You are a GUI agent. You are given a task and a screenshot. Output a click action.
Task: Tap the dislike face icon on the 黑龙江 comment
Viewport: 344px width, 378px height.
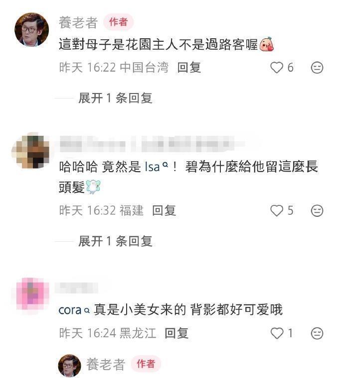317,333
